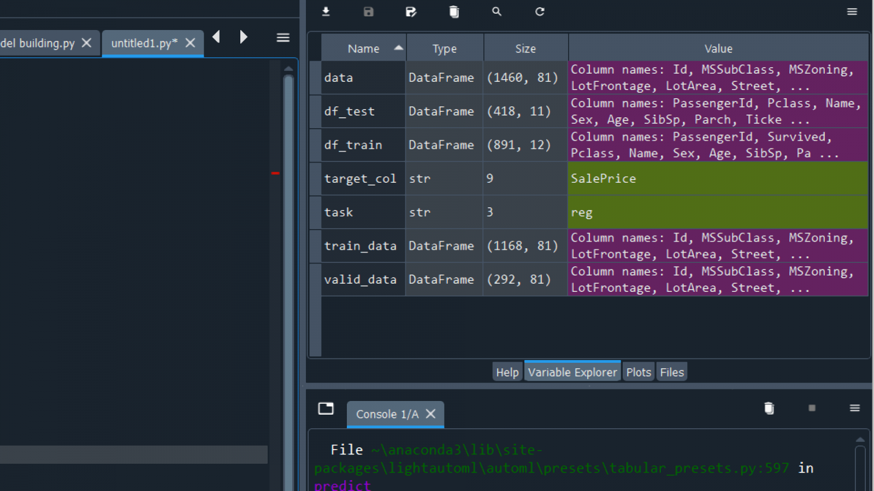This screenshot has height=491, width=874.
Task: Search variables with magnifier icon
Action: pos(497,11)
